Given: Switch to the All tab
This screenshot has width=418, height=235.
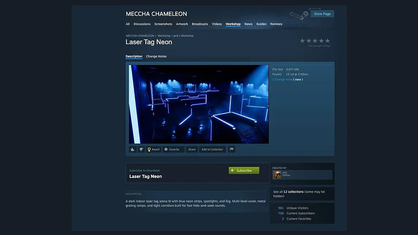Looking at the screenshot, I should tap(128, 24).
